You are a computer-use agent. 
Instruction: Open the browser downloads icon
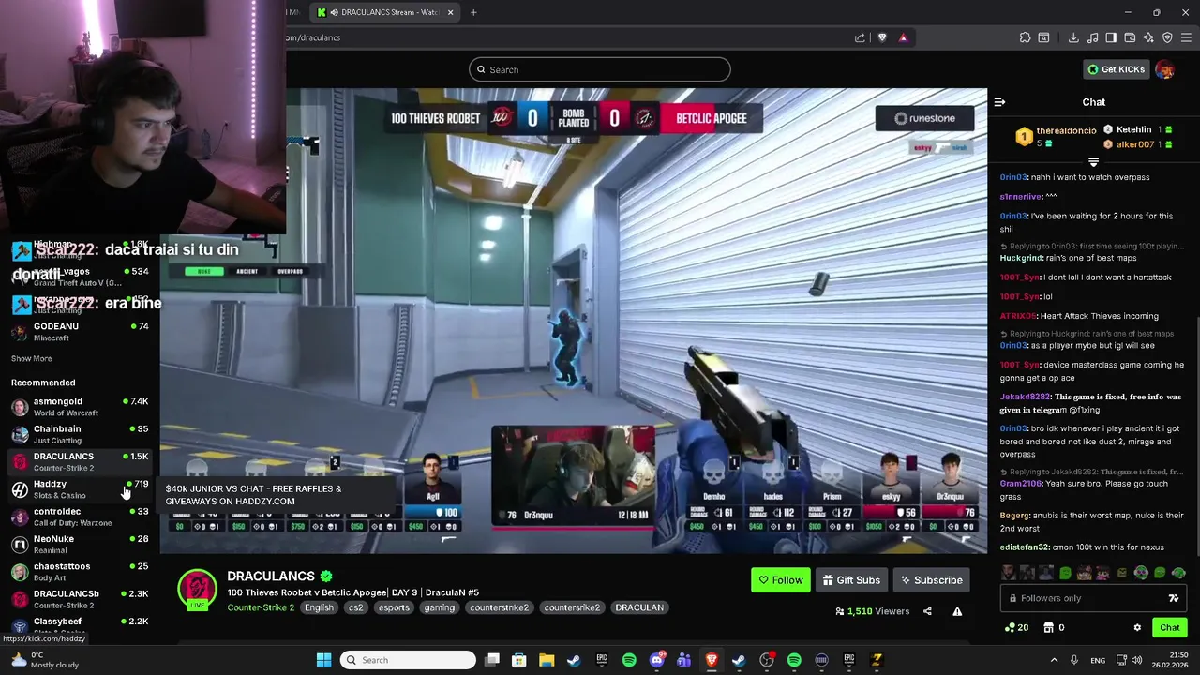(1073, 37)
